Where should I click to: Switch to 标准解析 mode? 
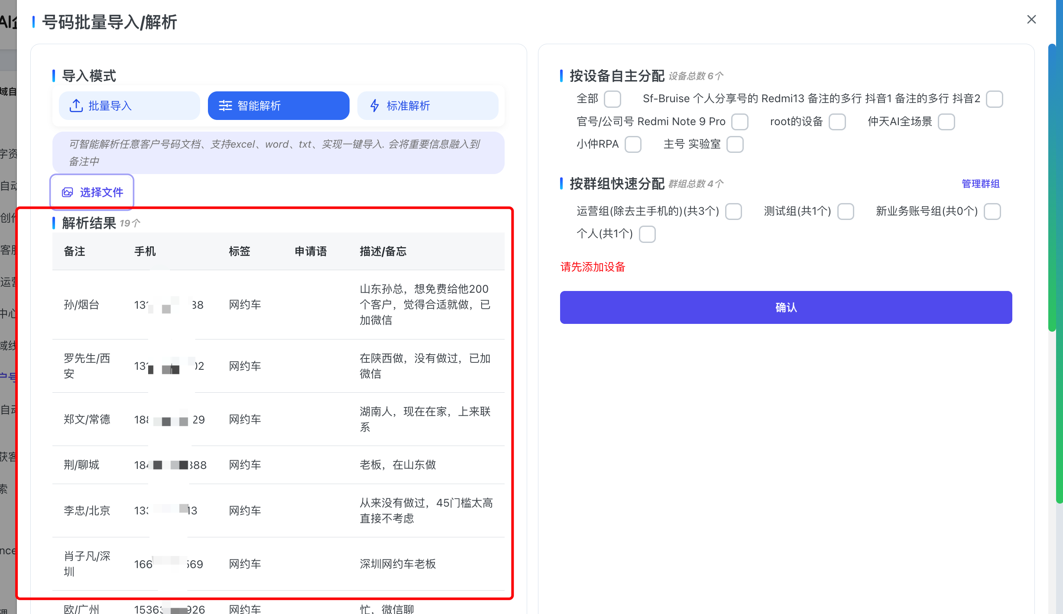[428, 106]
